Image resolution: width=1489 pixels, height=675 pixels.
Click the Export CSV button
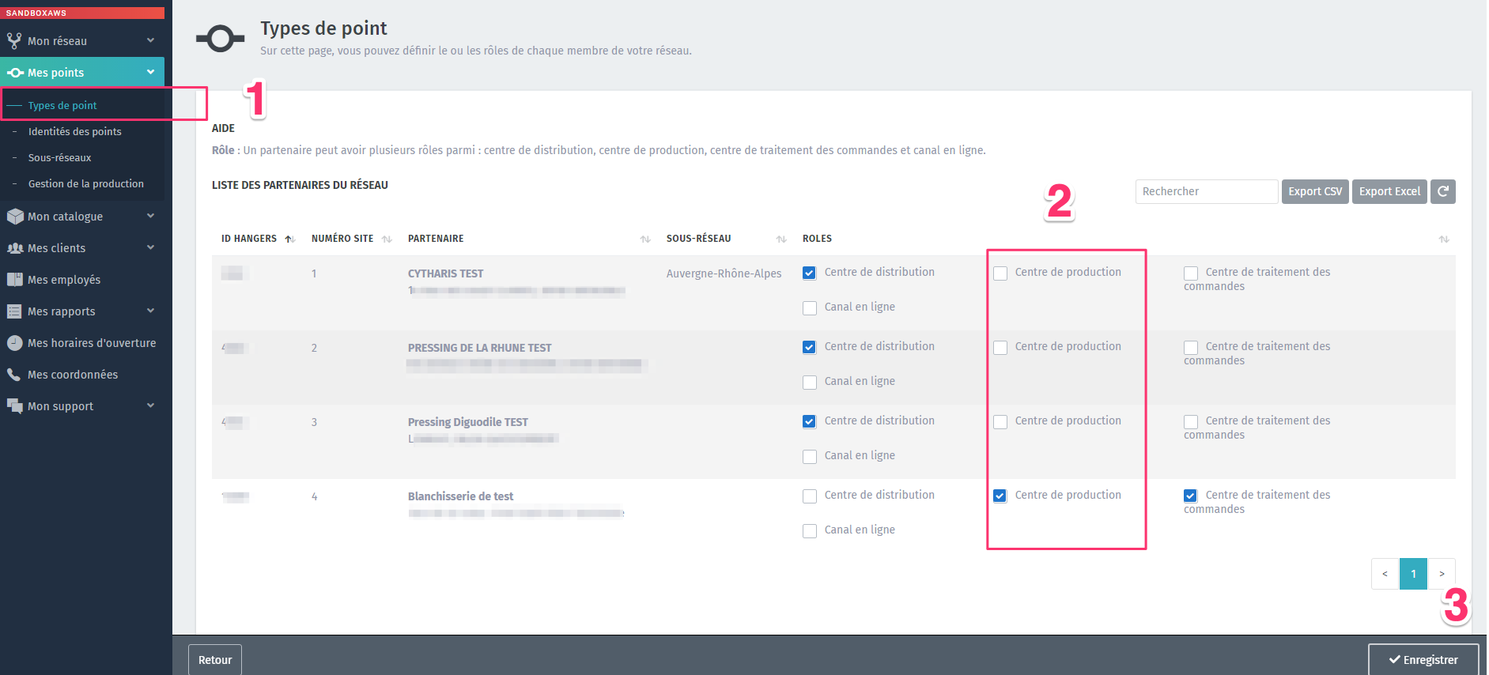pos(1315,191)
